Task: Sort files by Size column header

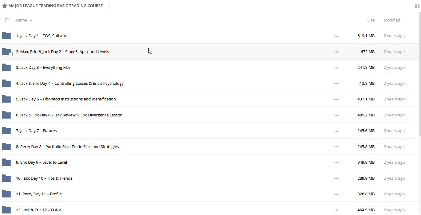Action: point(371,20)
